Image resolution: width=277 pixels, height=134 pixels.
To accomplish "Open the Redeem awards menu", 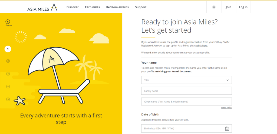I will pyautogui.click(x=117, y=7).
